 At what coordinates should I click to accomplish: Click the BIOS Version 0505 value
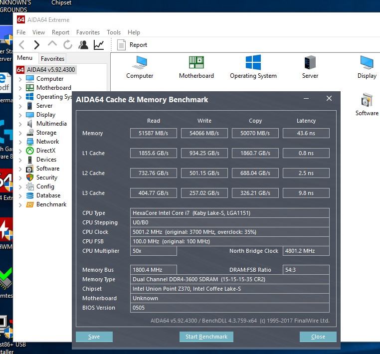click(230, 308)
